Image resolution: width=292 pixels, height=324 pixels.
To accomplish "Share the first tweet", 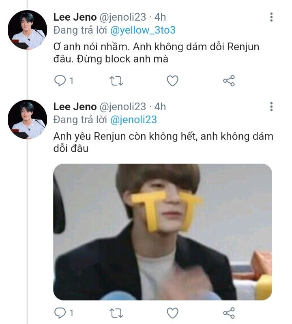I will 229,81.
